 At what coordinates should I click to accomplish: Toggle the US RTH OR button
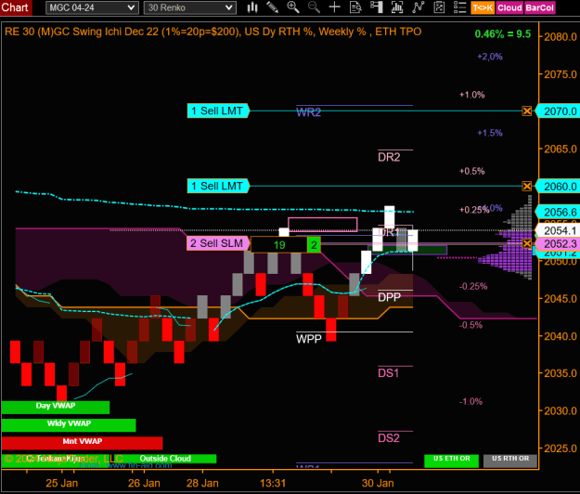(510, 461)
